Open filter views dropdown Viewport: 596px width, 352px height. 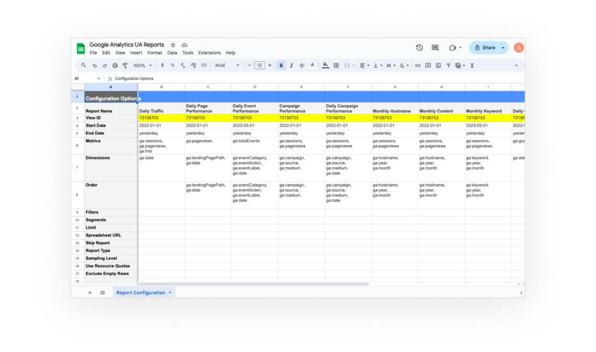pyautogui.click(x=460, y=65)
